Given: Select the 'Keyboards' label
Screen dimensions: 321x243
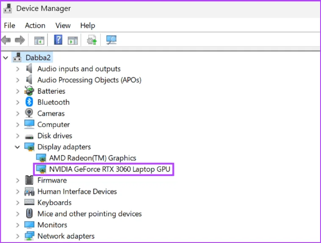Looking at the screenshot, I should click(x=55, y=203).
